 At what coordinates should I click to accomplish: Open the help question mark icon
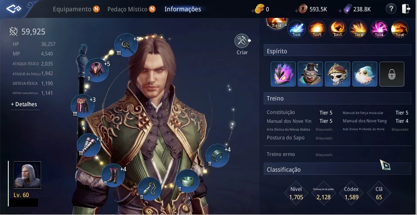tap(391, 9)
